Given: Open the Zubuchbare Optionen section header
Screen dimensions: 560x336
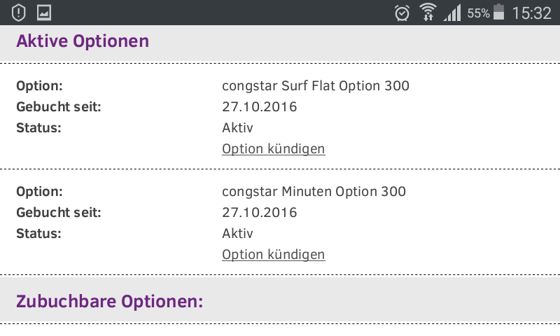Looking at the screenshot, I should click(109, 302).
